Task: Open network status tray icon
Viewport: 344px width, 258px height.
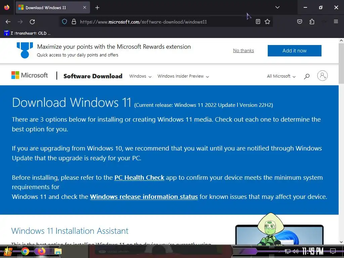Action: [287, 251]
